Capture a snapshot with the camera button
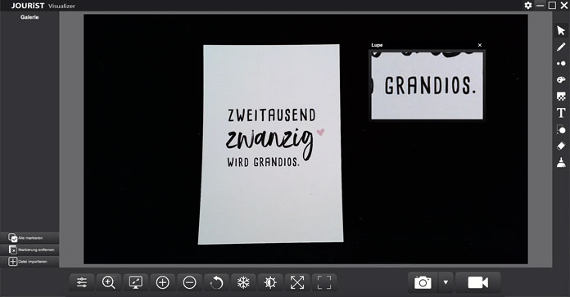Screen dimensions: 570x297 coord(423,282)
